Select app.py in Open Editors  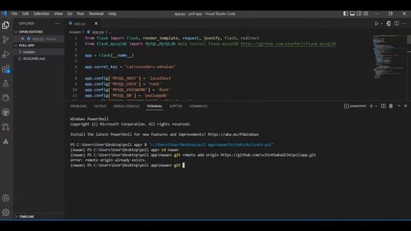coord(38,38)
